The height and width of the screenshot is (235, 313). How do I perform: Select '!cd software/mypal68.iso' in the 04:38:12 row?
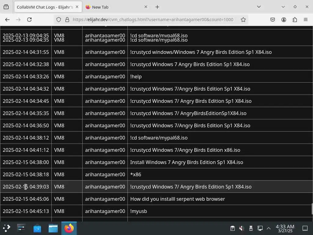point(159,138)
